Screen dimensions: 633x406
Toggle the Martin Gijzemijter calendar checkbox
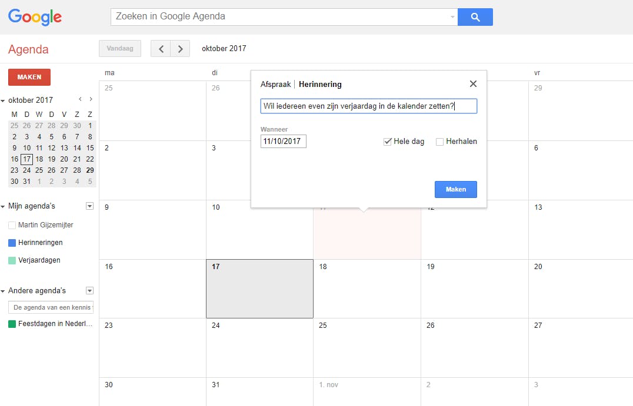12,225
